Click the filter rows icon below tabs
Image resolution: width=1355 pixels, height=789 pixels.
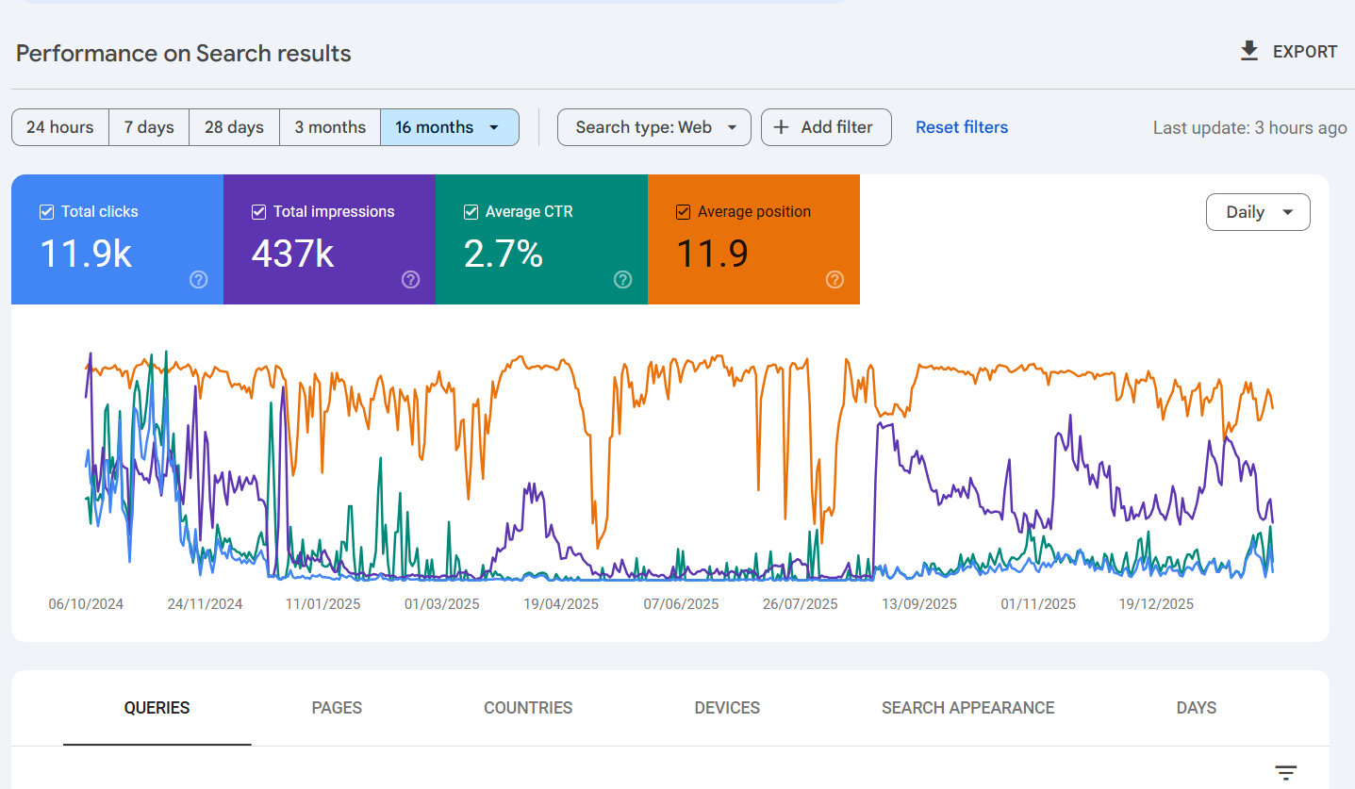coord(1286,773)
